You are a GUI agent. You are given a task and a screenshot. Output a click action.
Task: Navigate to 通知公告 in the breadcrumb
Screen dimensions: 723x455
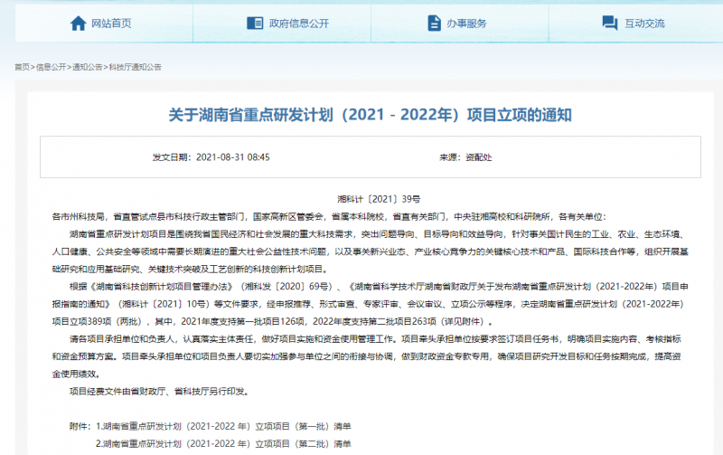87,68
